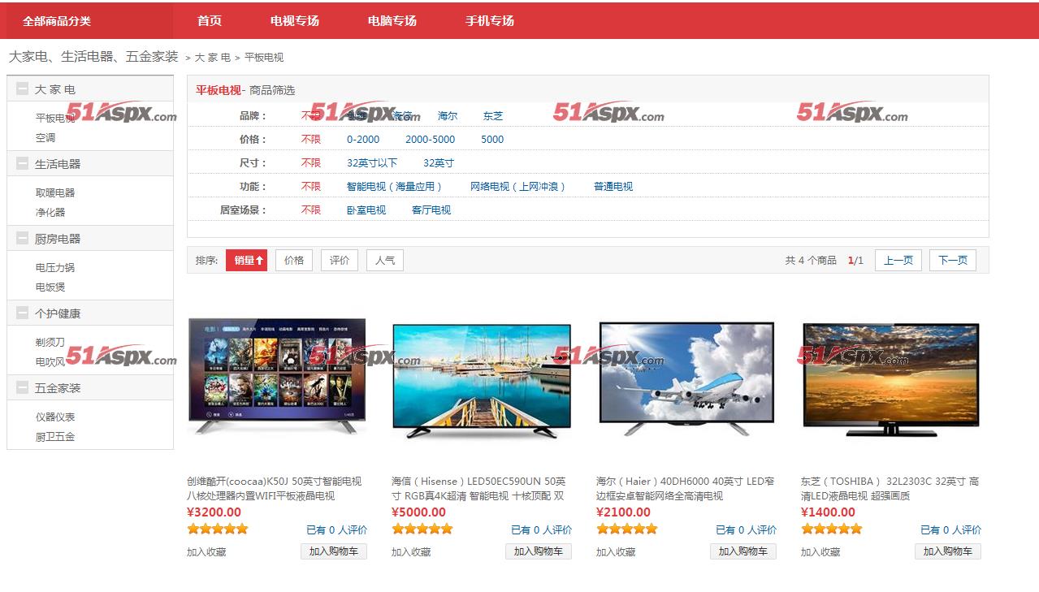This screenshot has width=1039, height=592.
Task: Select 空调 in the sidebar
Action: [45, 138]
